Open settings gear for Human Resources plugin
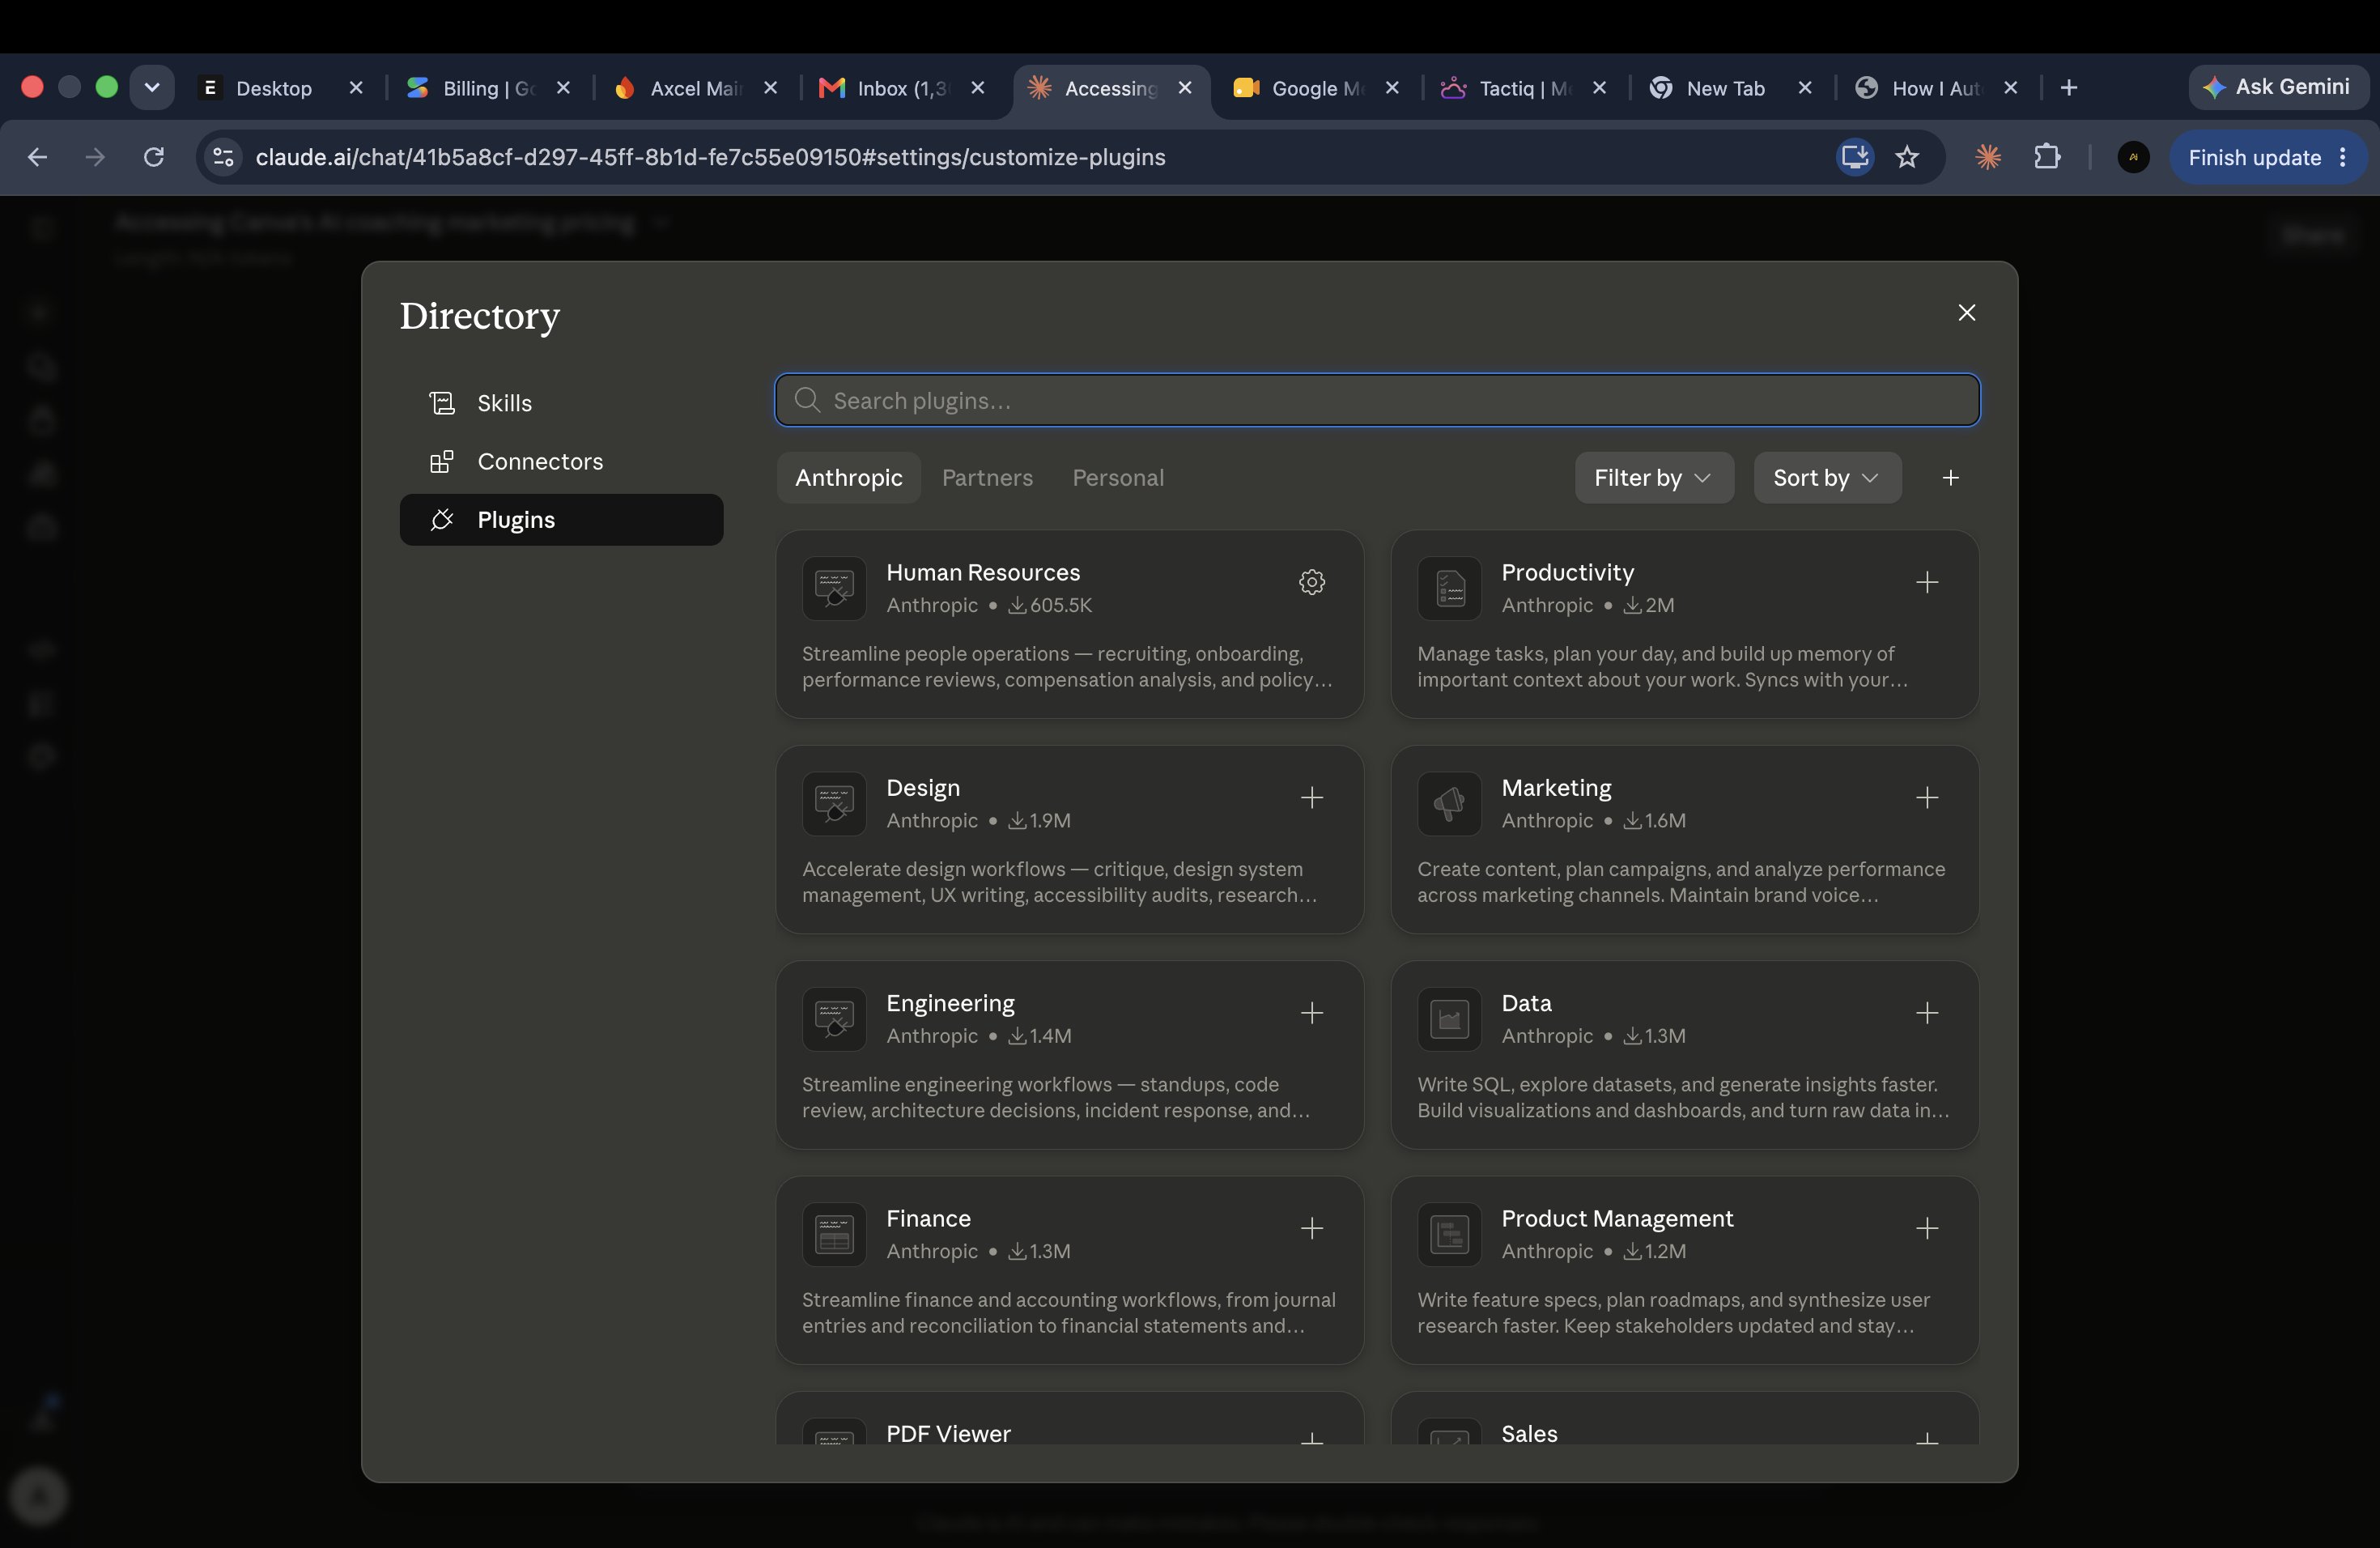 pos(1312,582)
